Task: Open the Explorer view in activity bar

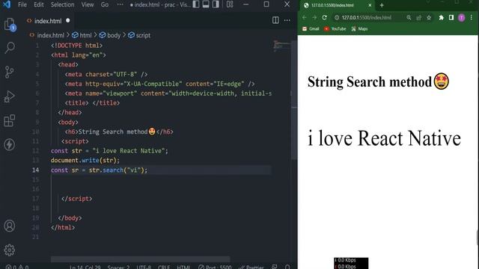Action: pyautogui.click(x=10, y=24)
